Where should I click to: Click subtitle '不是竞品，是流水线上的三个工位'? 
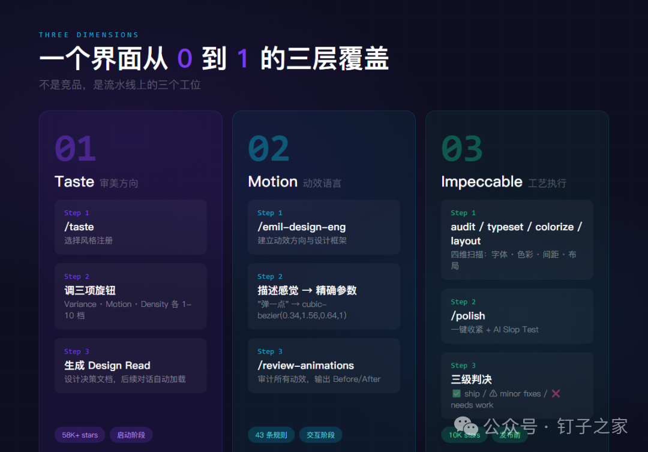[x=120, y=85]
